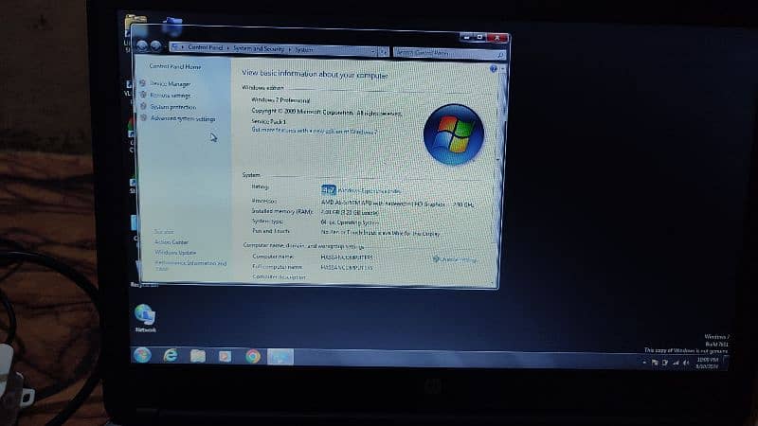
Task: Click the Pen and Touch value text
Action: 380,233
